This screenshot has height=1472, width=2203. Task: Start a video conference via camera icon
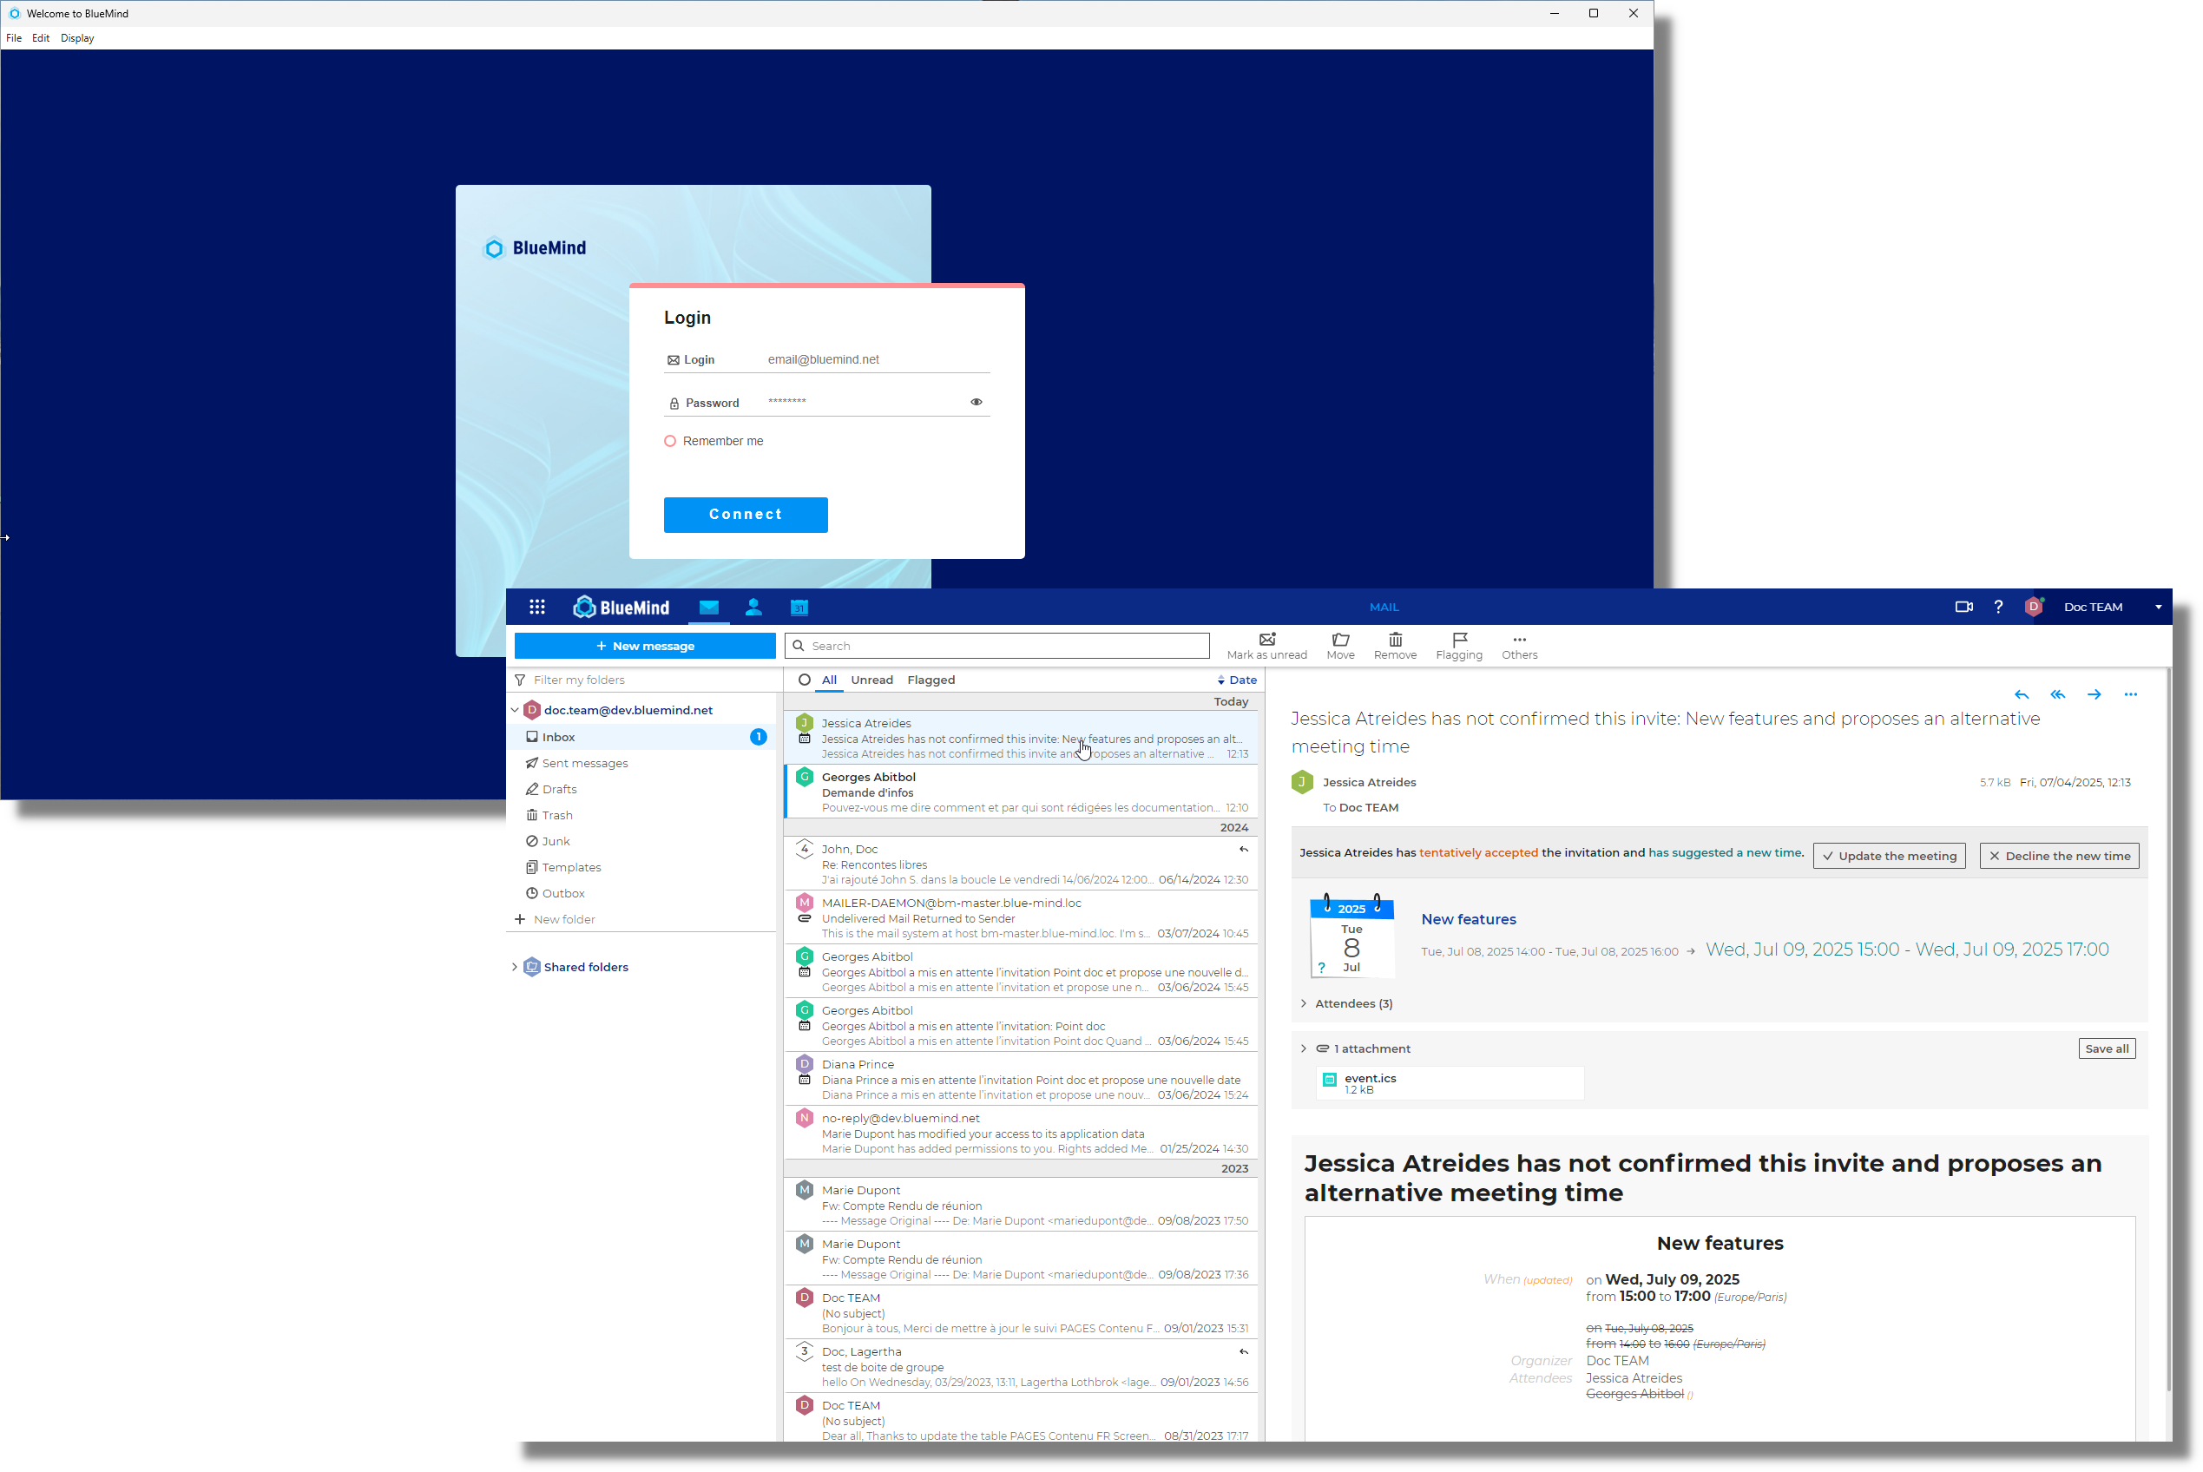pyautogui.click(x=1963, y=608)
